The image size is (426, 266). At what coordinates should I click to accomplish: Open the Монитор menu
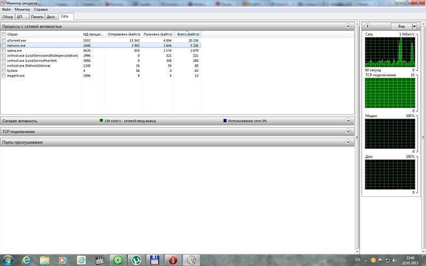pyautogui.click(x=22, y=10)
